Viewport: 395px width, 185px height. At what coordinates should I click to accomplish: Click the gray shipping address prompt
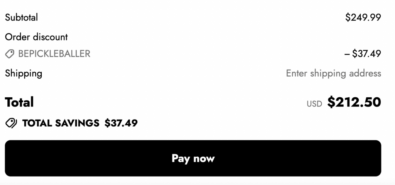pyautogui.click(x=333, y=73)
